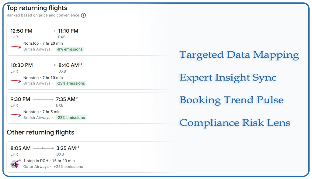312x179 pixels.
Task: Click British Airways logo on 12:50 PM flight
Action: [16, 46]
